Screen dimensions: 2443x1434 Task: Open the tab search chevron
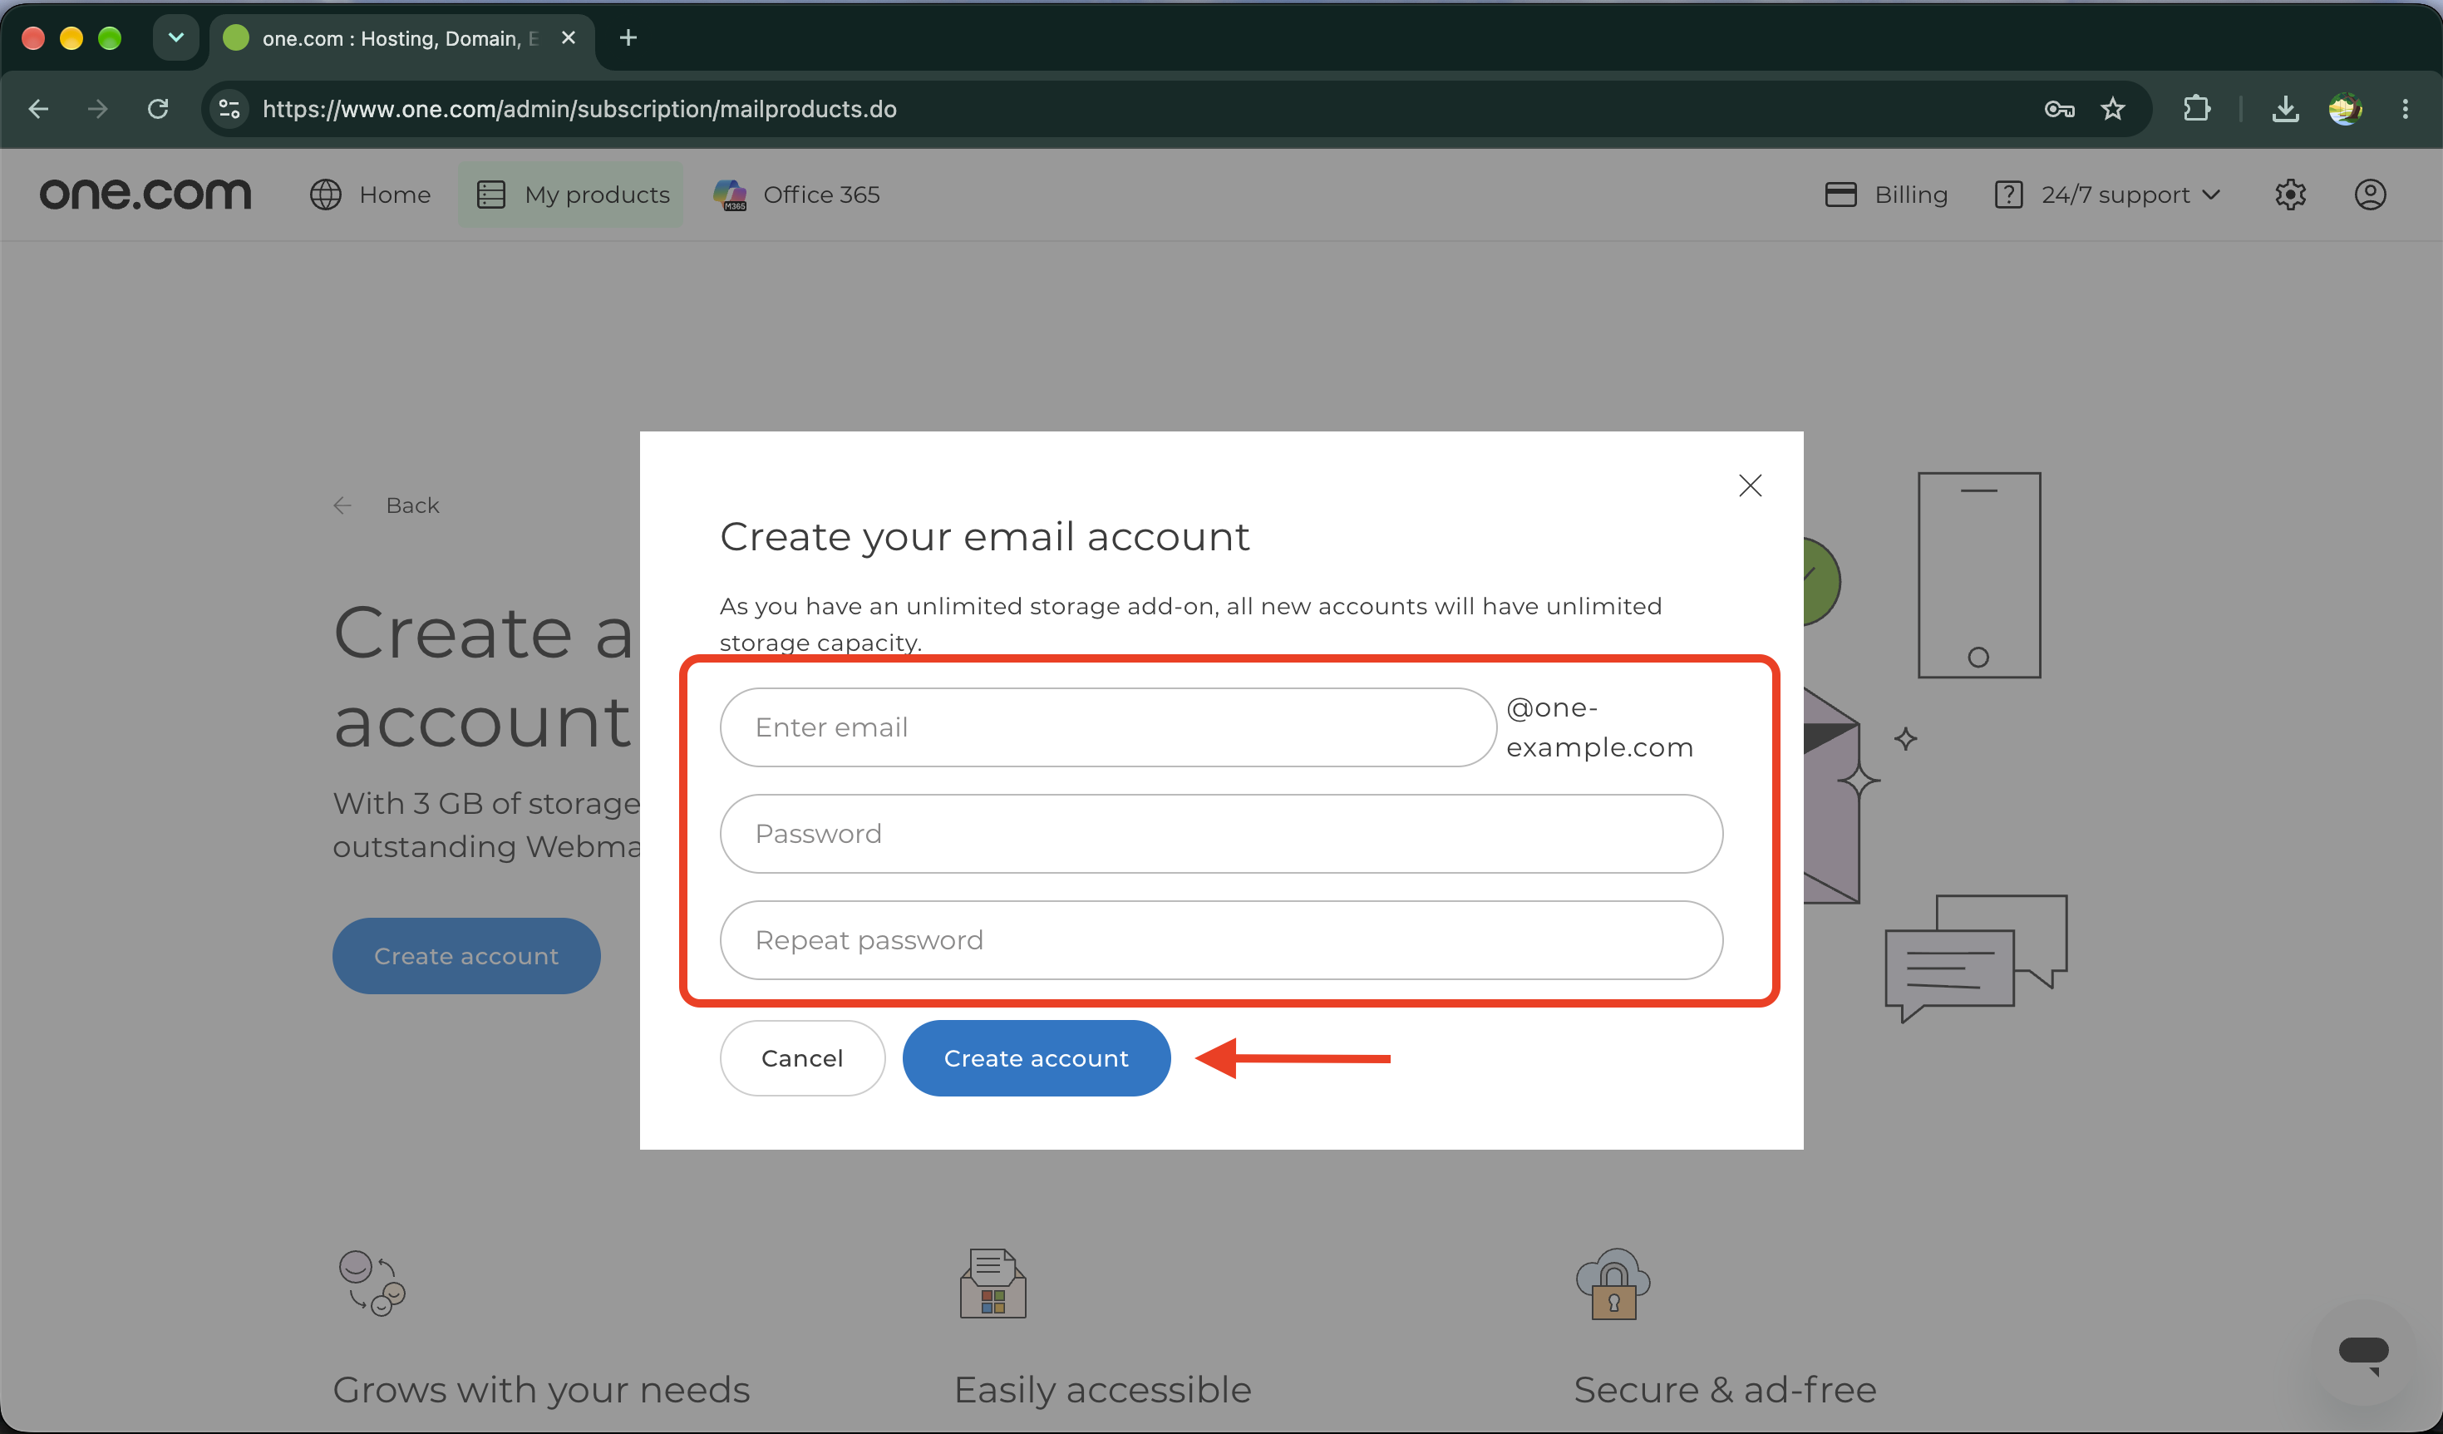click(175, 37)
